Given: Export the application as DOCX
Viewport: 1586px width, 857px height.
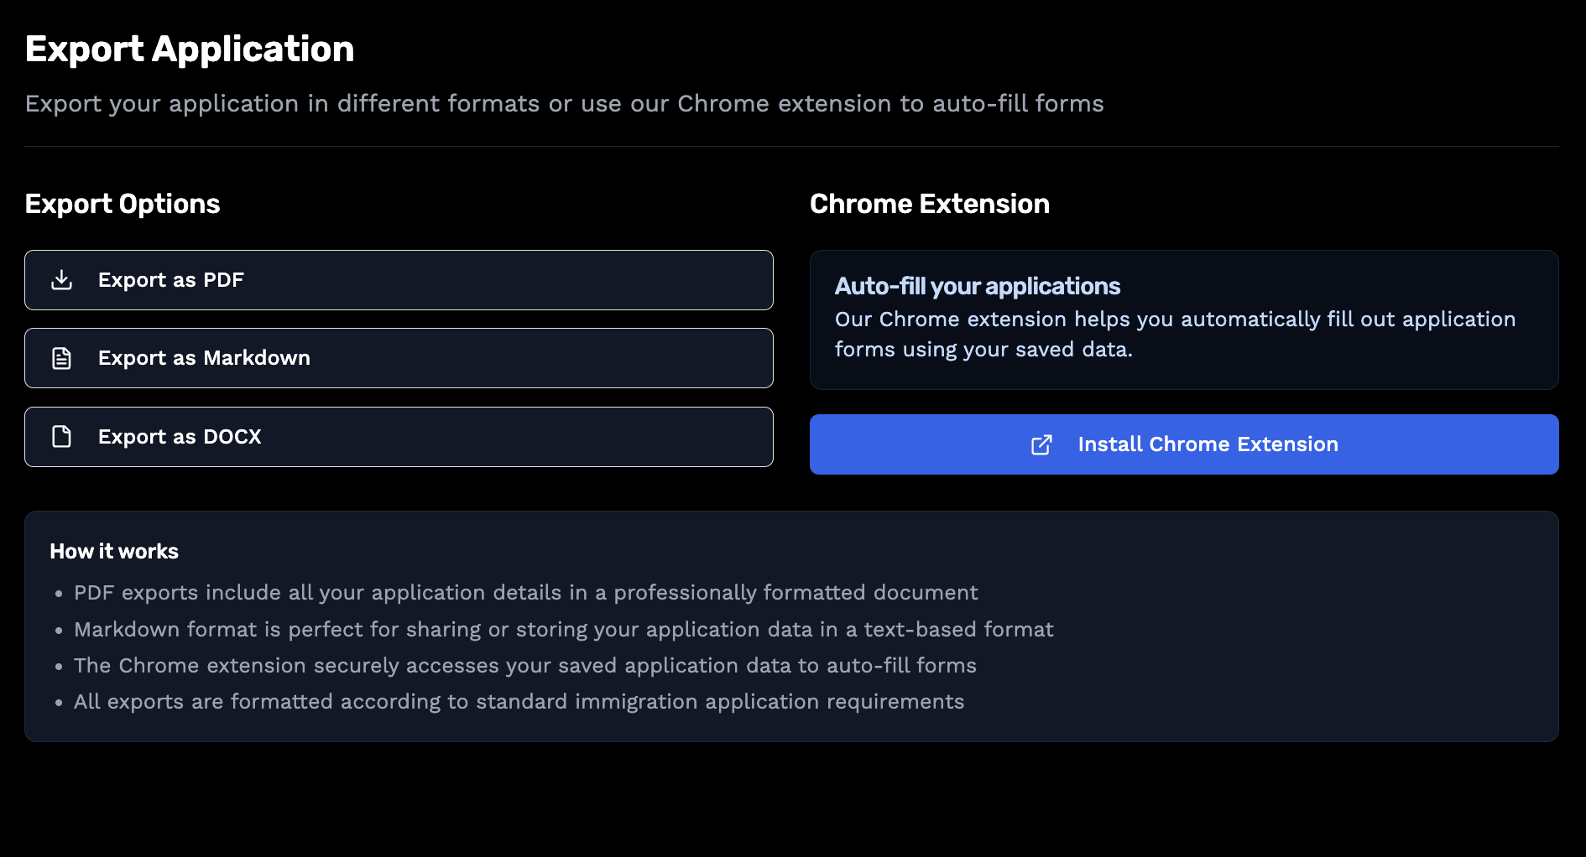Looking at the screenshot, I should click(398, 436).
